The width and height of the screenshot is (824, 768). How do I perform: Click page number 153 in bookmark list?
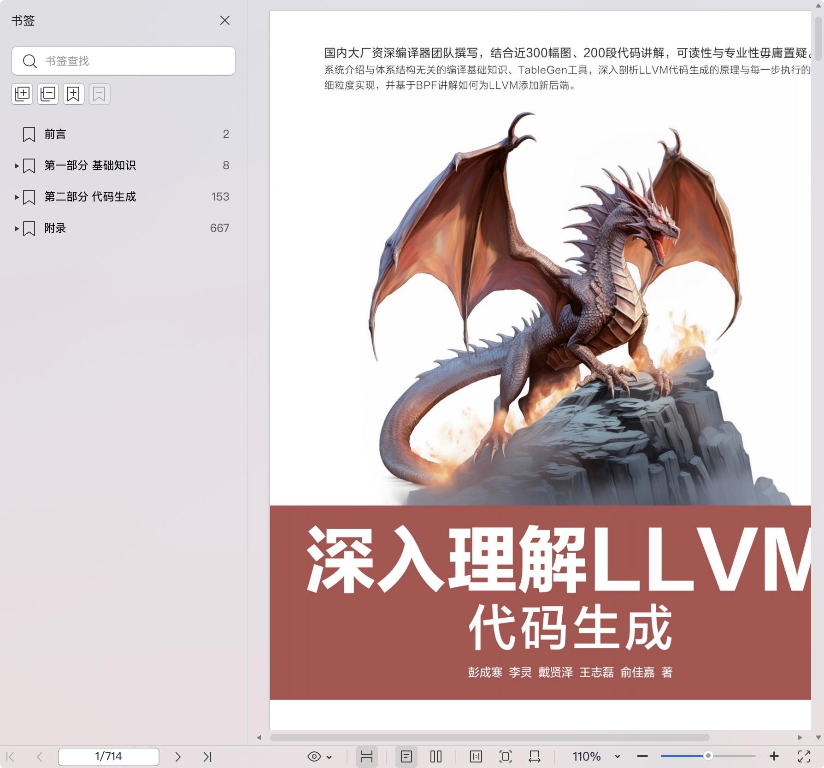(220, 197)
